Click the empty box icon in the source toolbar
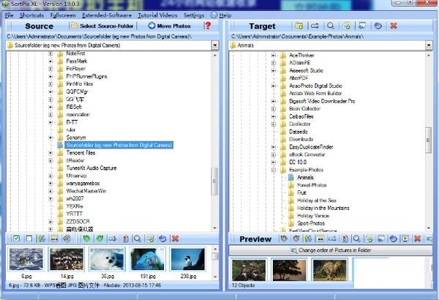The height and width of the screenshot is (300, 439). (29, 239)
